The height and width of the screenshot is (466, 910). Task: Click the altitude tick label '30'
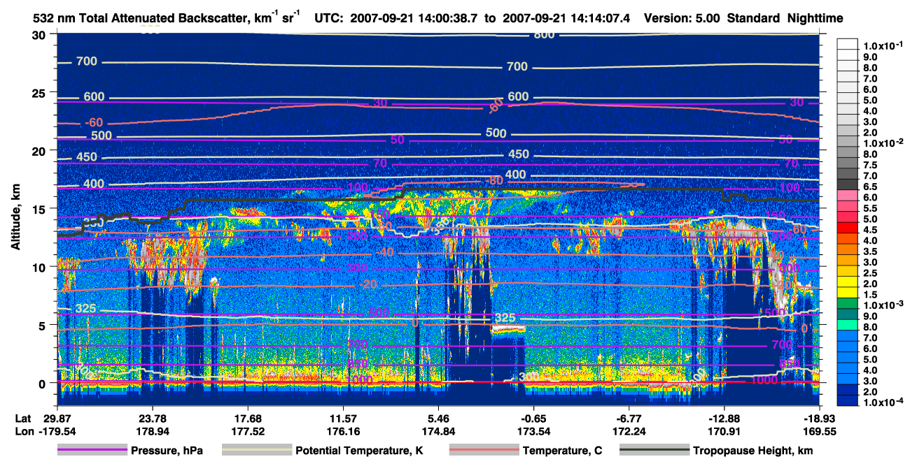tap(40, 35)
